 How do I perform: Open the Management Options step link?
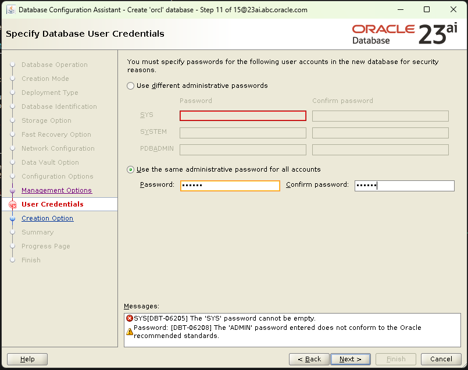(56, 190)
